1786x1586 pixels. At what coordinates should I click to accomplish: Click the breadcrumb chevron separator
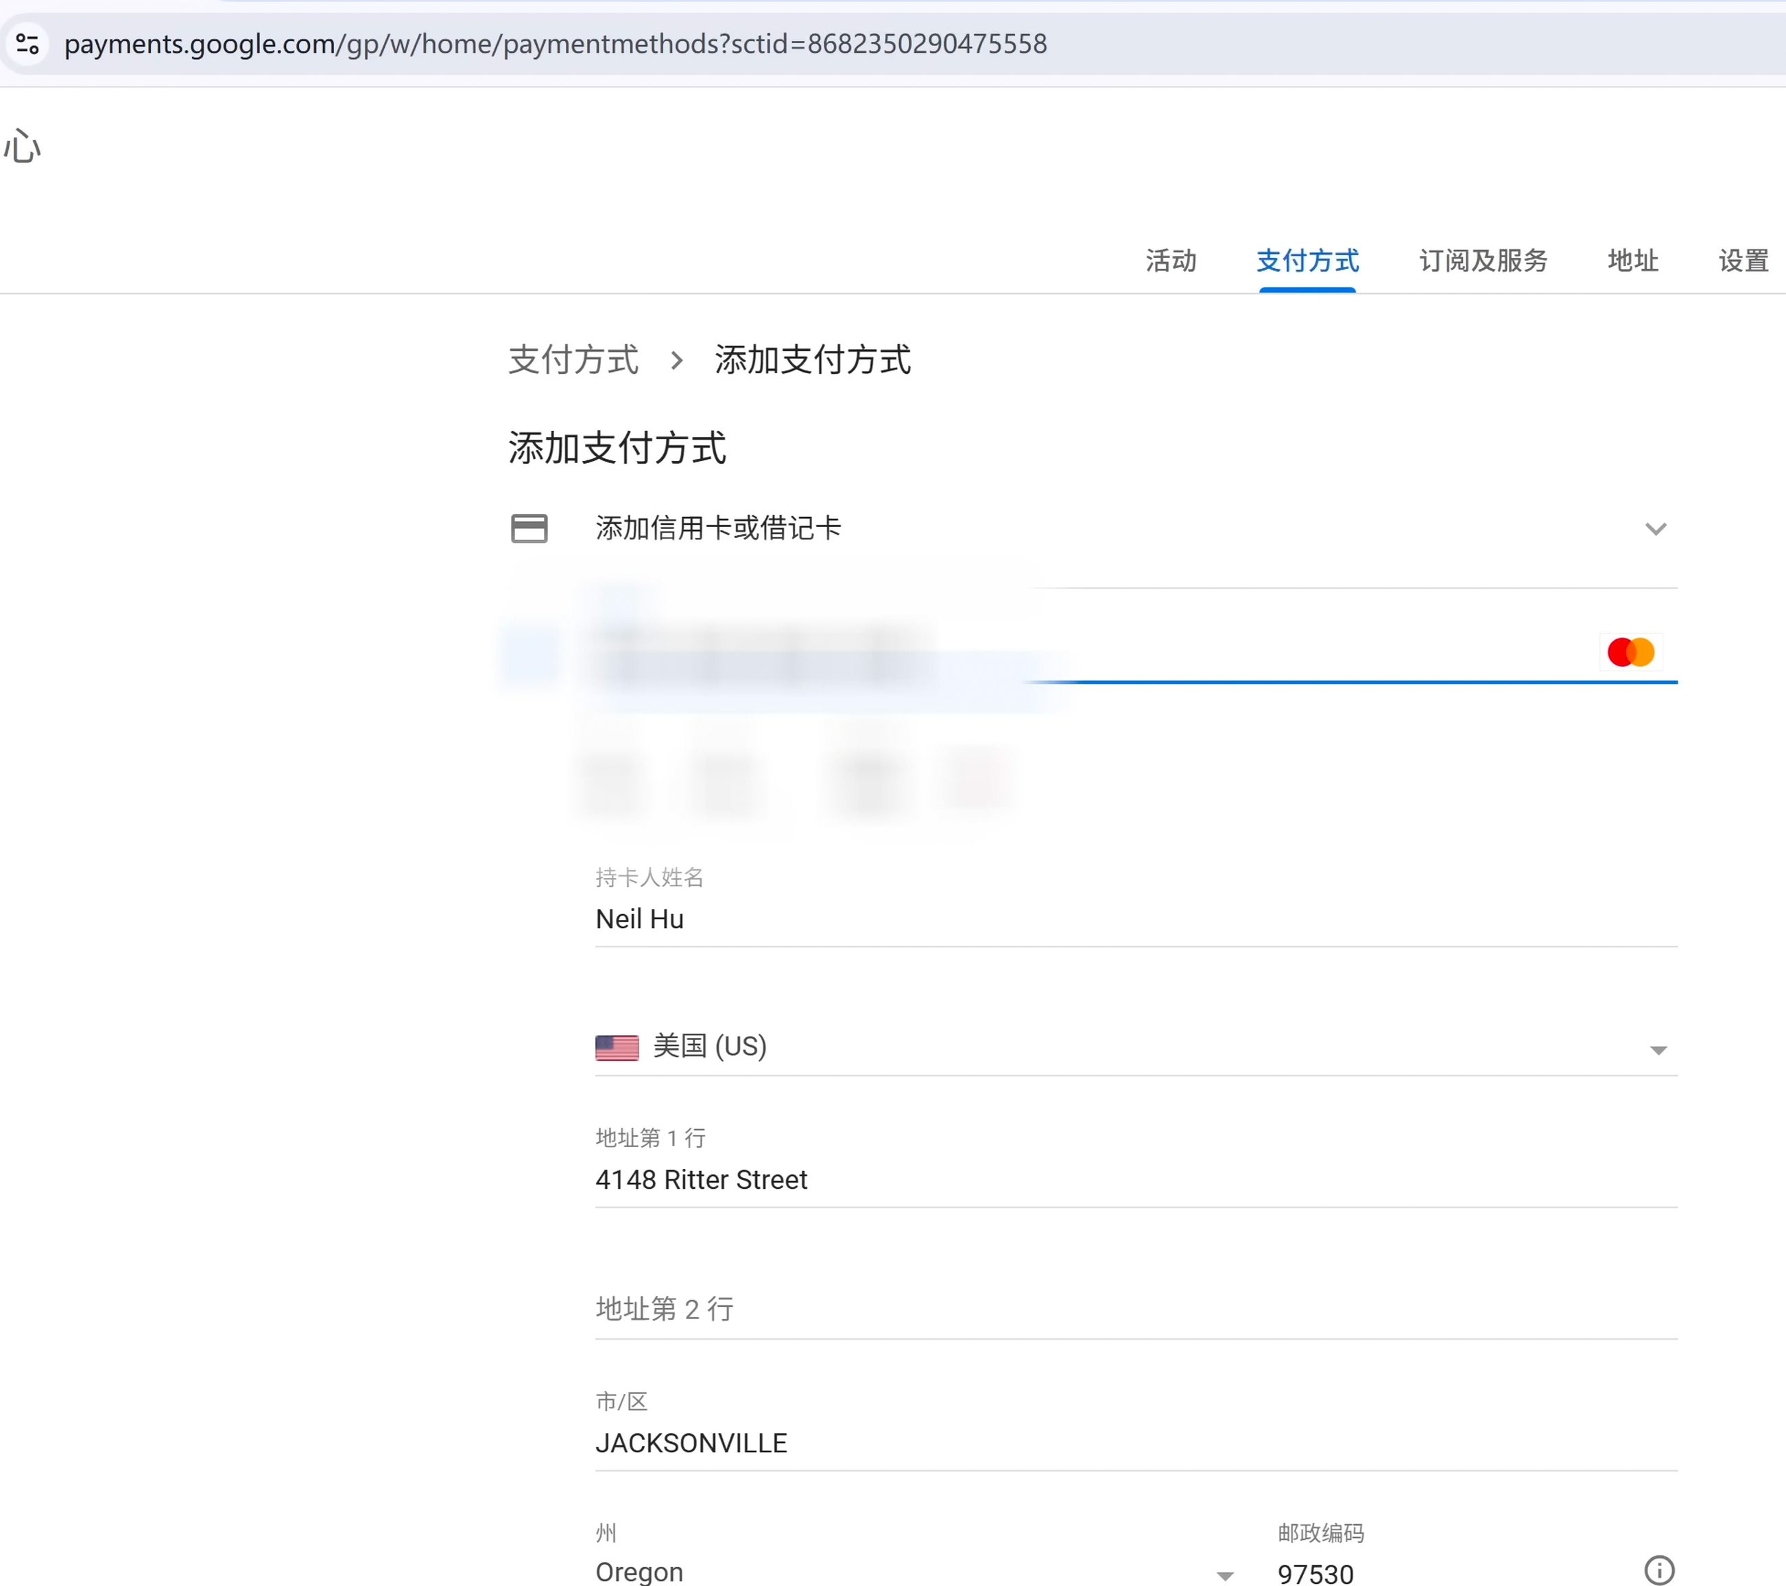tap(676, 360)
